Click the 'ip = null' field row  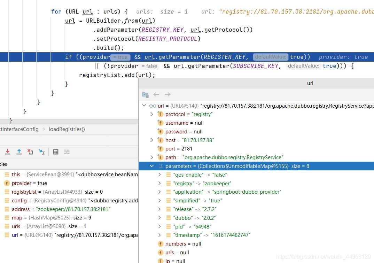coord(256,261)
